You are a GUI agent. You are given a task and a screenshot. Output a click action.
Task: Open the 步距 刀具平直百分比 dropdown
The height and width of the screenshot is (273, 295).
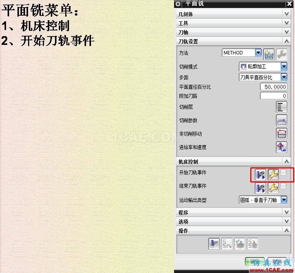pos(284,77)
